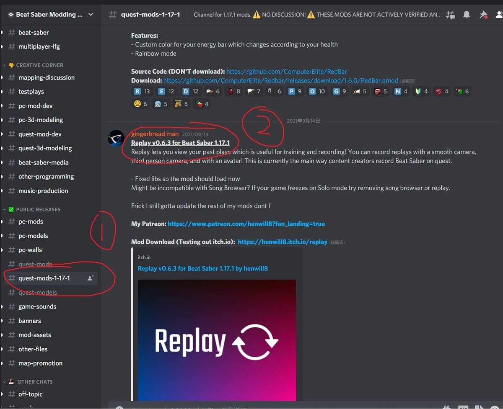Open the banners channel
The height and width of the screenshot is (409, 503).
tap(51, 321)
